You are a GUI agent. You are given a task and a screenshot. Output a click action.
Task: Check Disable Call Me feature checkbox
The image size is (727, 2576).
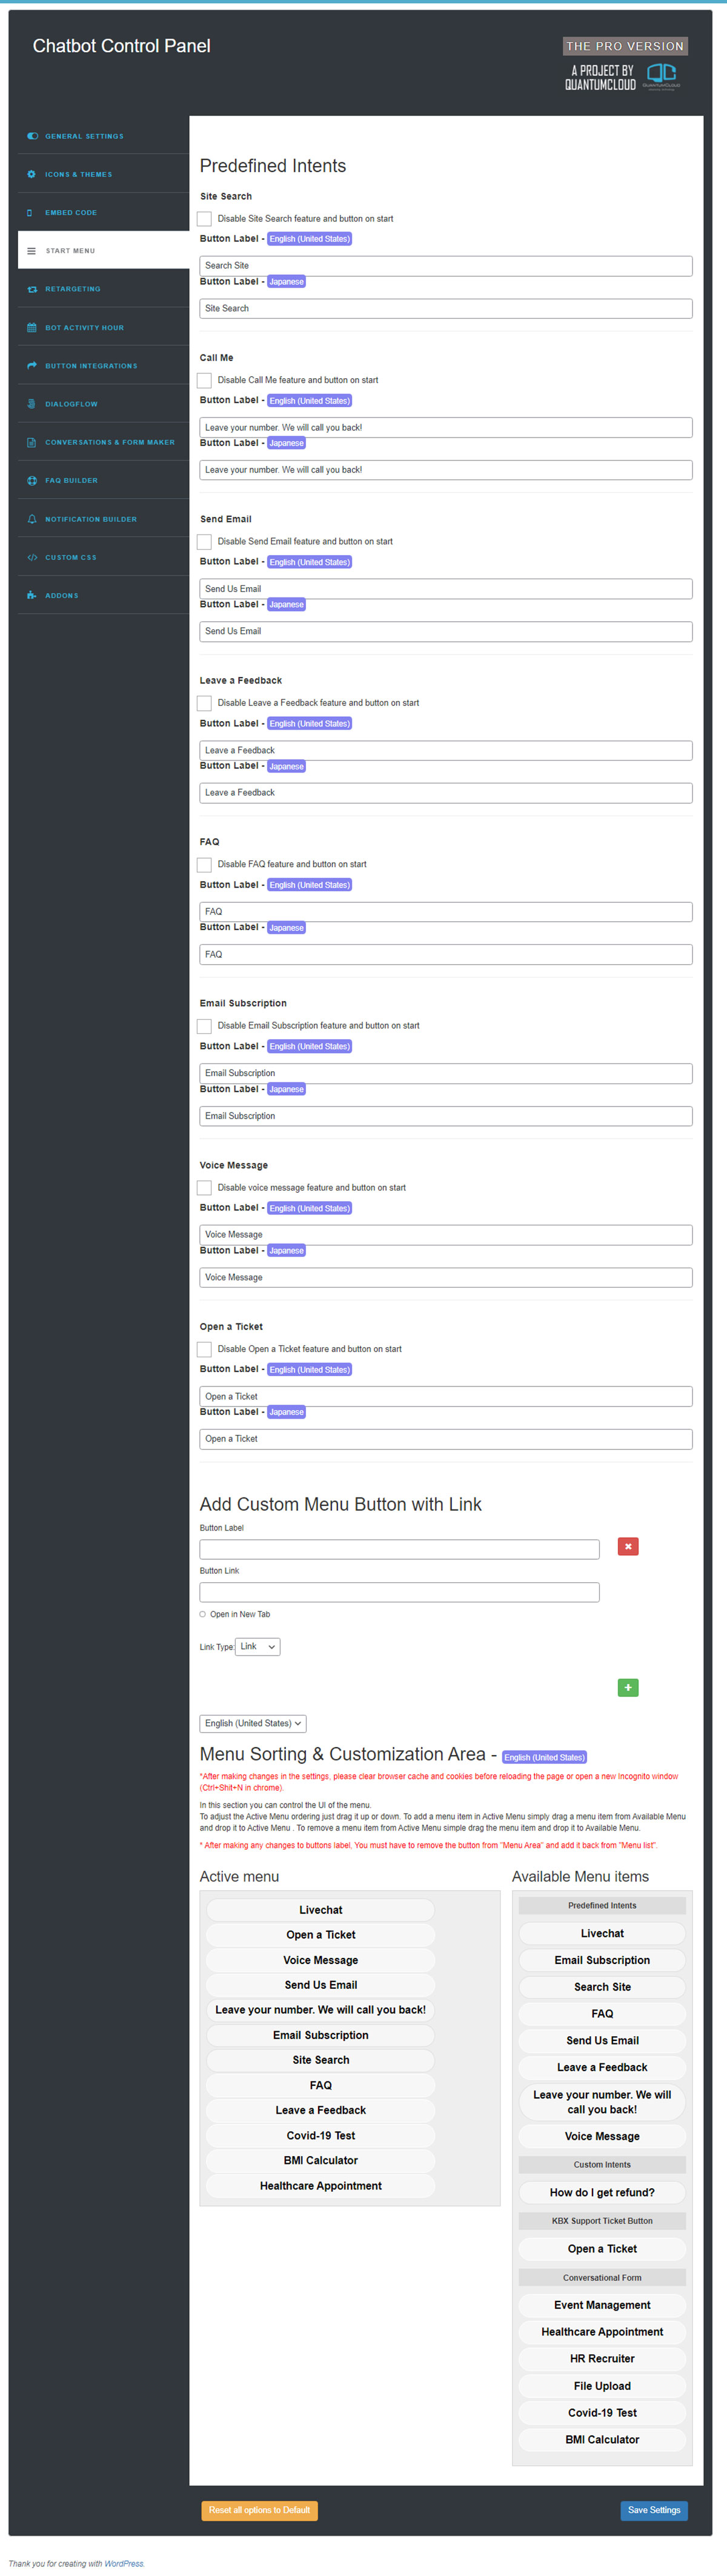pos(204,380)
